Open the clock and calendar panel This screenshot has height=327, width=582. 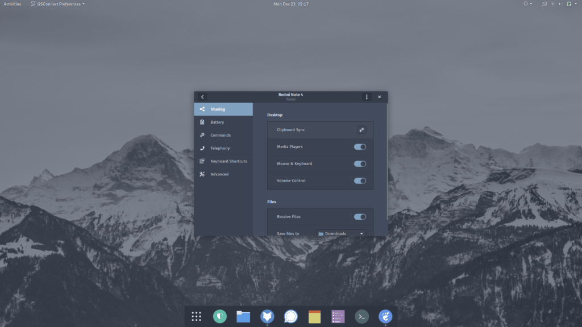point(291,4)
